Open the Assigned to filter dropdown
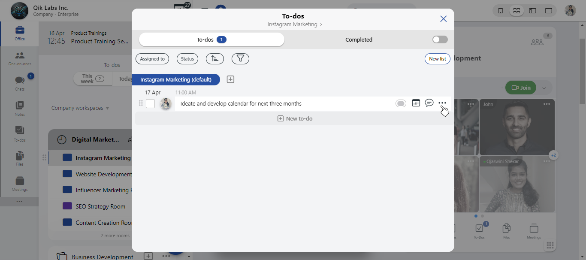The image size is (586, 260). [x=152, y=59]
